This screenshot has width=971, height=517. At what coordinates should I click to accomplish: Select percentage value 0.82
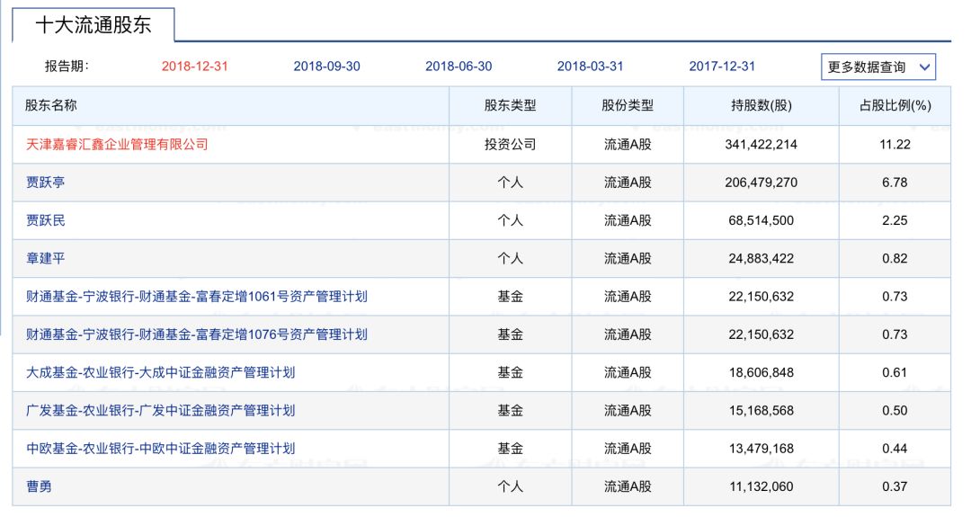point(895,258)
